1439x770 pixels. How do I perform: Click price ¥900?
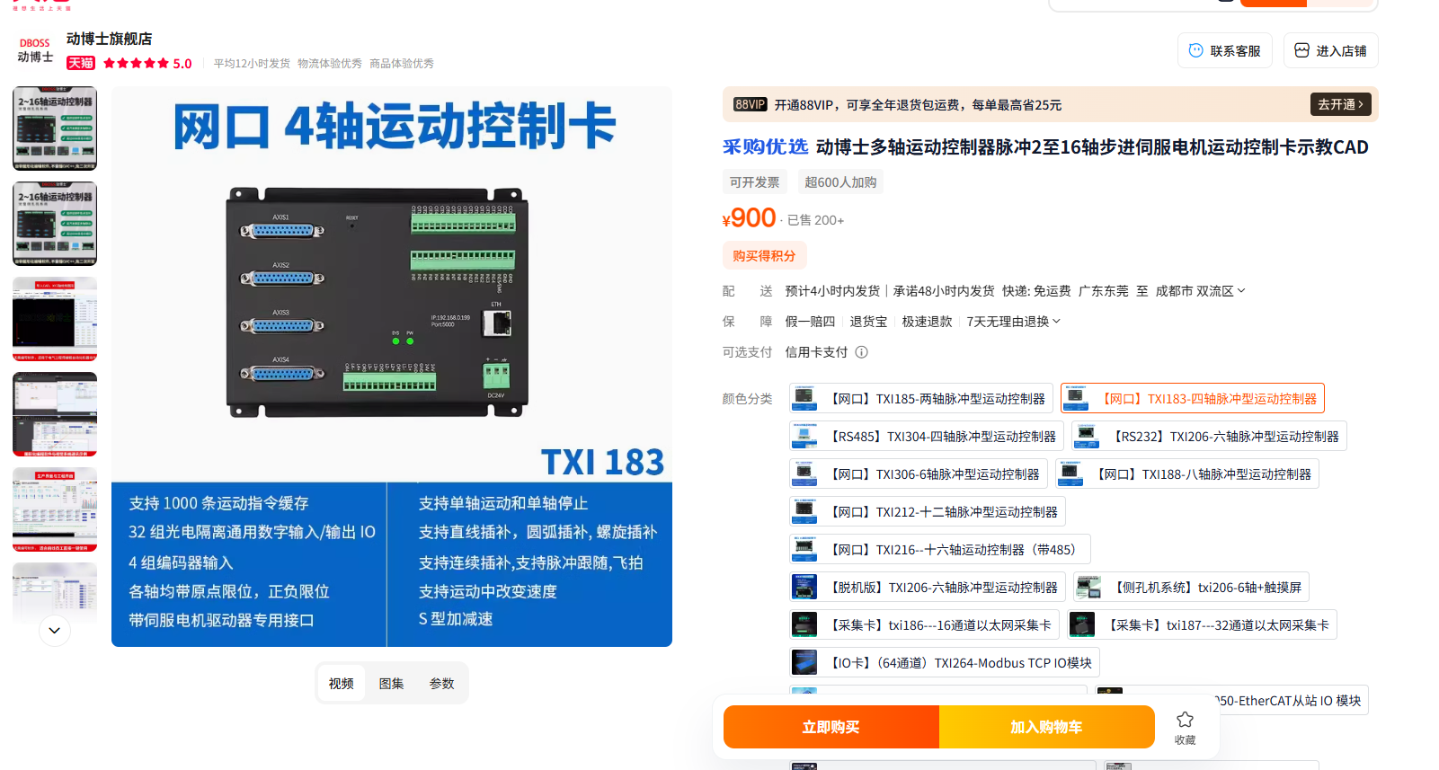click(x=749, y=218)
